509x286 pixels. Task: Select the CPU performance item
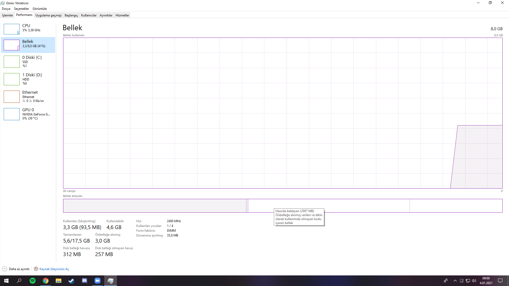click(28, 29)
